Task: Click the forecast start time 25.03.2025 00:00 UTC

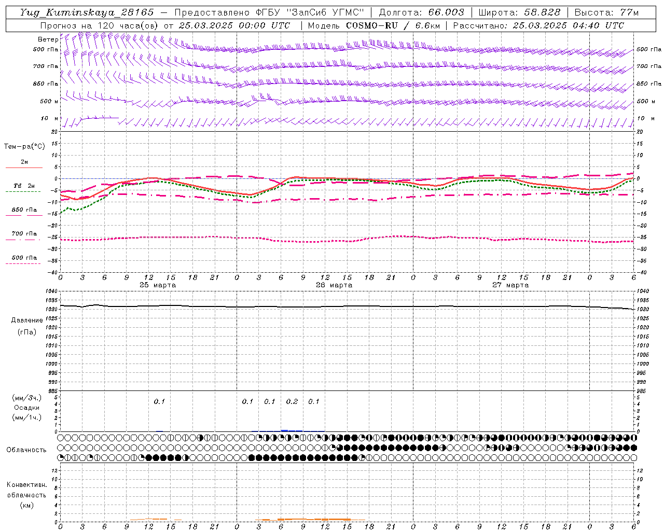Action: coord(234,25)
